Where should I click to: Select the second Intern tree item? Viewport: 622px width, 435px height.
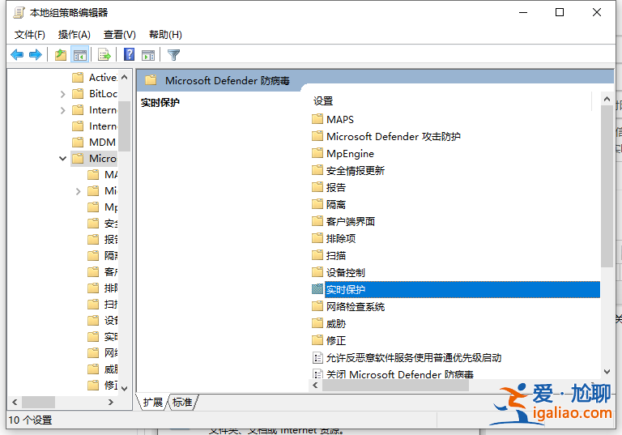tap(95, 126)
